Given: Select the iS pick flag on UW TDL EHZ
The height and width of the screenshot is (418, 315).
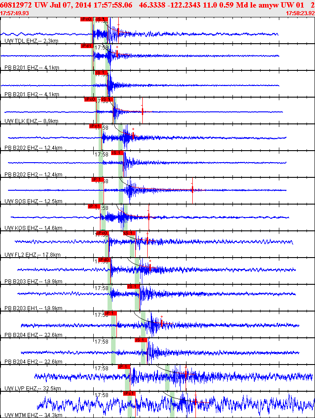Looking at the screenshot, I should pos(101,19).
